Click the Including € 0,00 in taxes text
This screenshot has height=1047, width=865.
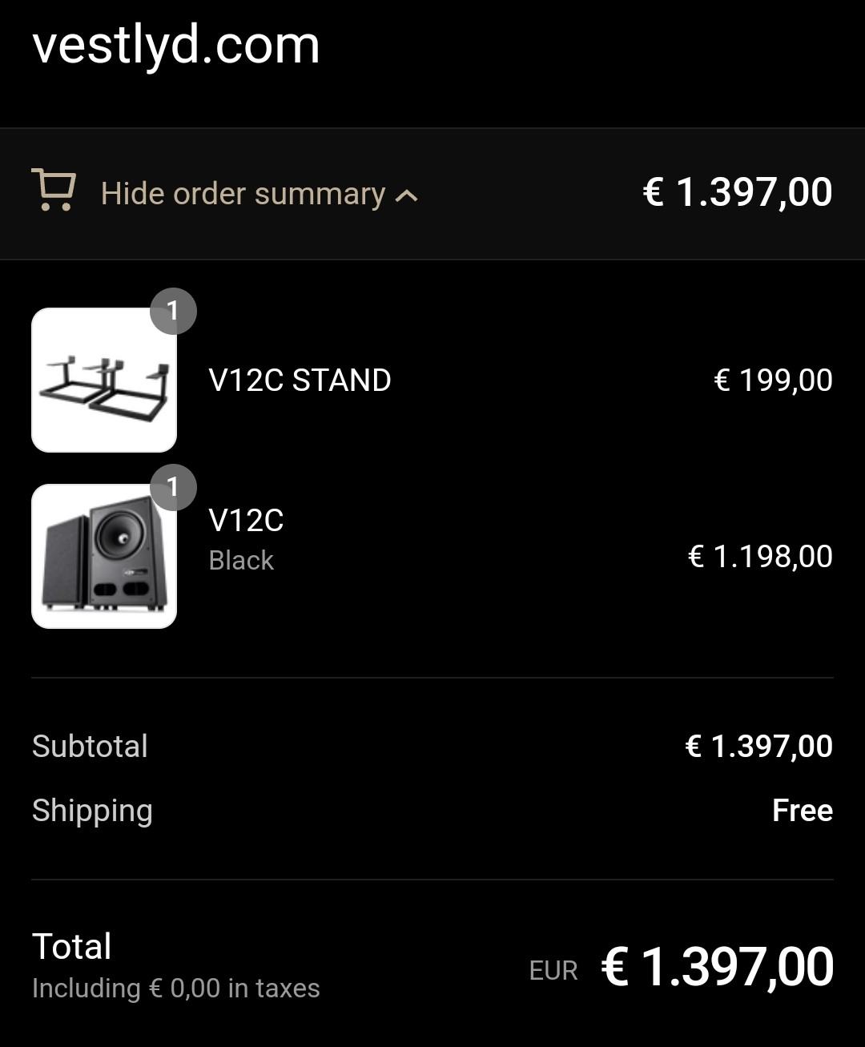coord(176,989)
